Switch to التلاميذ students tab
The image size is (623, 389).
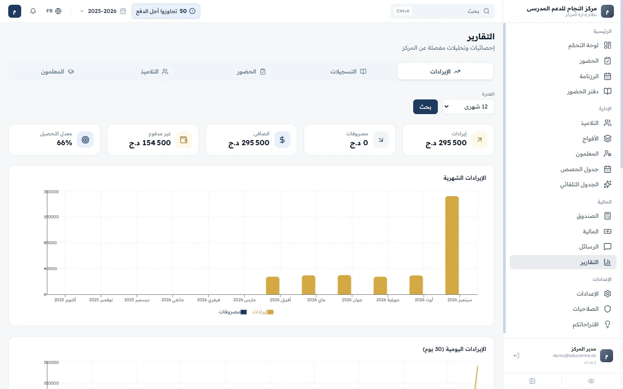coord(154,72)
